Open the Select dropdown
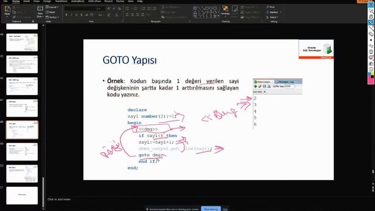Viewport: 375px width, 211px height. 272,17
